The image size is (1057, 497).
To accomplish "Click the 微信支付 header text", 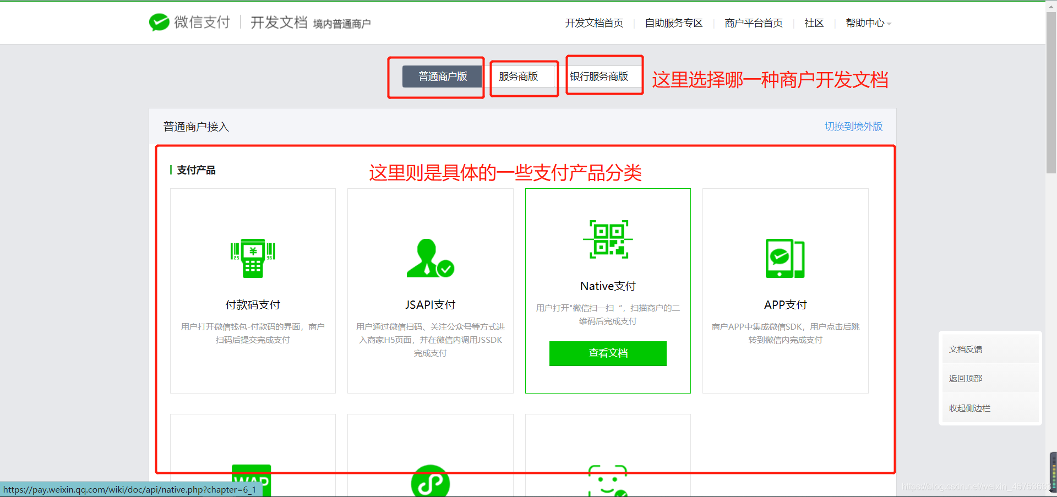I will tap(201, 22).
